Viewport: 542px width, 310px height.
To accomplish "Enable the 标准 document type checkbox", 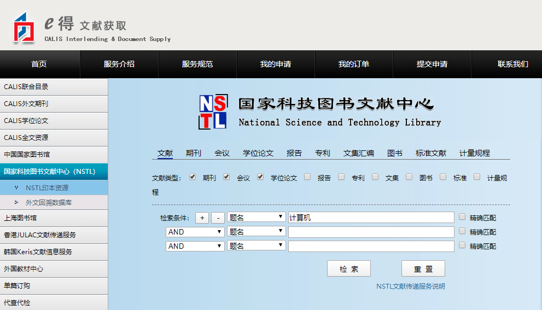I will tap(443, 177).
